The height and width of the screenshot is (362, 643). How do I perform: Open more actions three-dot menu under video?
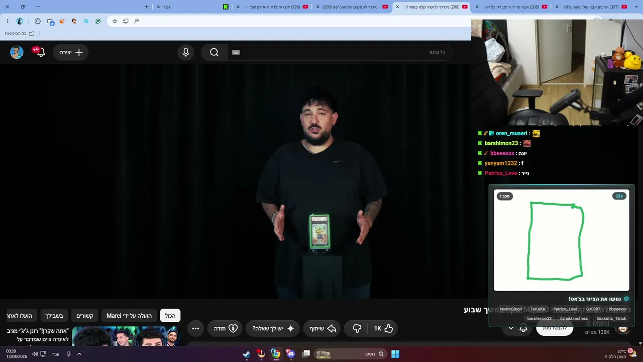[x=196, y=328]
